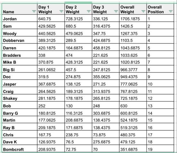177x153 pixels.
Task: Click Chris's Day 3 weight 73.875
Action: click(x=105, y=134)
